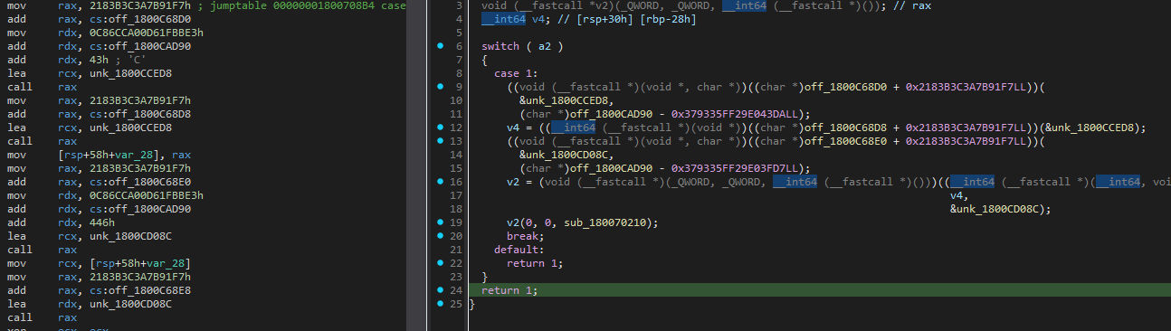Viewport: 1171px width, 331px height.
Task: Select 'add rdx, 446h' instruction
Action: coord(61,222)
